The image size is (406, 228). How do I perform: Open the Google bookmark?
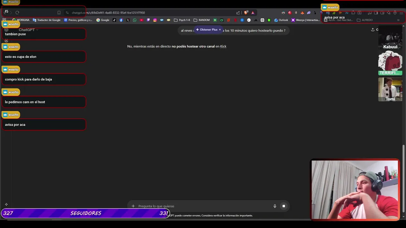tap(103, 20)
